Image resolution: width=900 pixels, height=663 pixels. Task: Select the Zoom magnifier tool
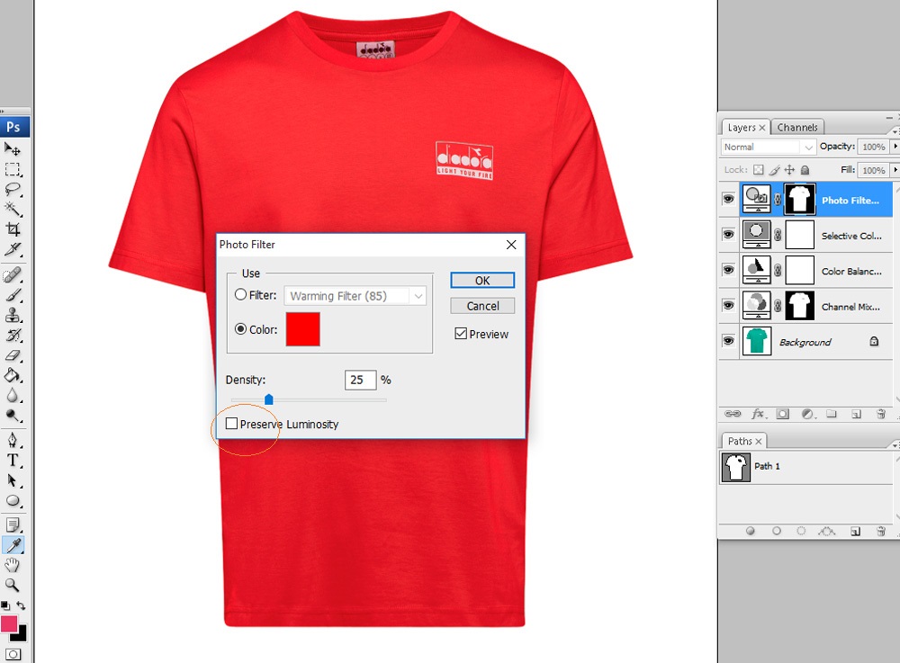click(x=12, y=585)
